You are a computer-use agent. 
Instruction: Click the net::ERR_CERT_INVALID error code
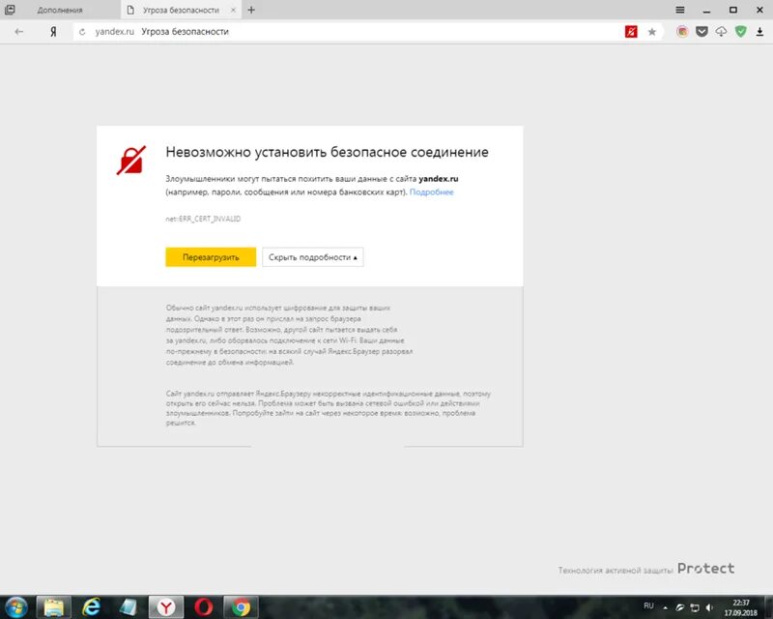(203, 219)
